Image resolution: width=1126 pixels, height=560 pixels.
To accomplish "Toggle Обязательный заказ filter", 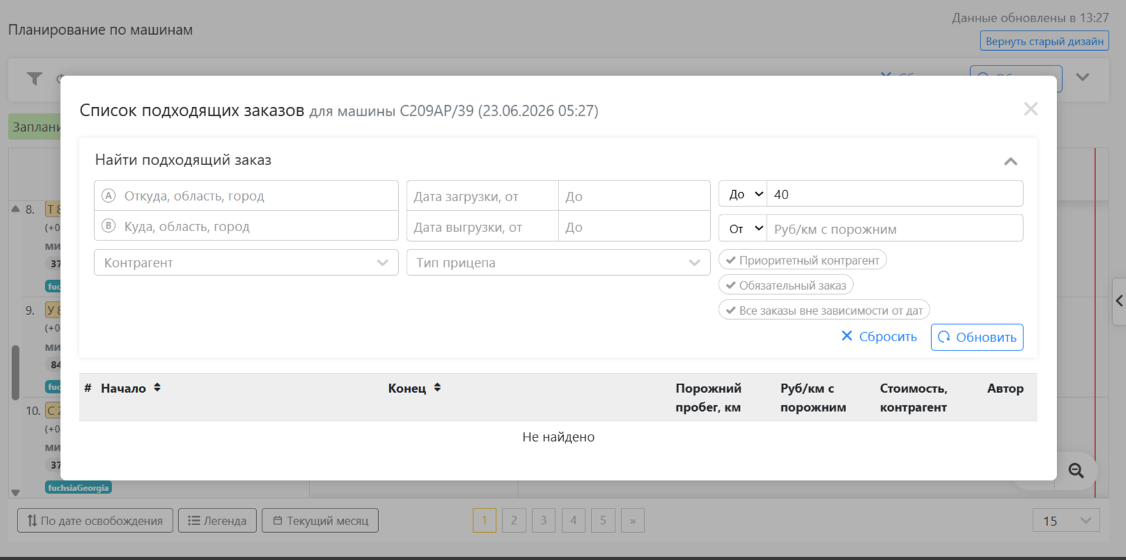I will tap(785, 286).
